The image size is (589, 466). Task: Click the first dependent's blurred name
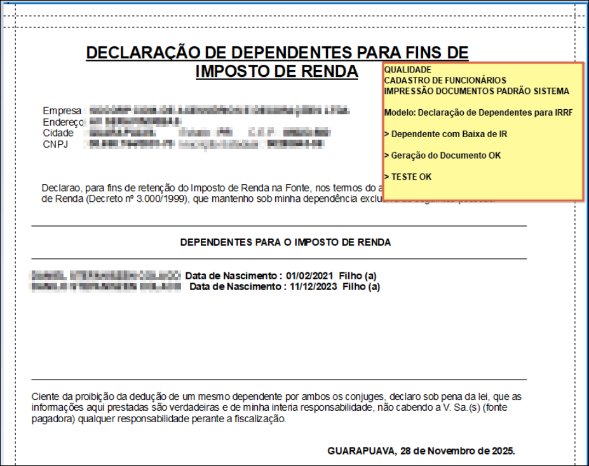[x=105, y=276]
